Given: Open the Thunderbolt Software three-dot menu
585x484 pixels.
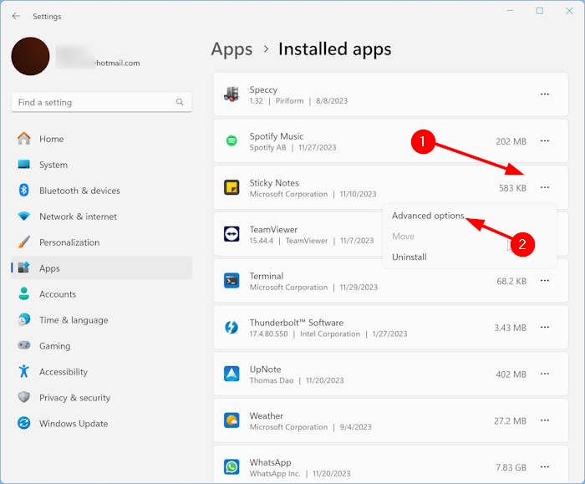Looking at the screenshot, I should click(545, 327).
